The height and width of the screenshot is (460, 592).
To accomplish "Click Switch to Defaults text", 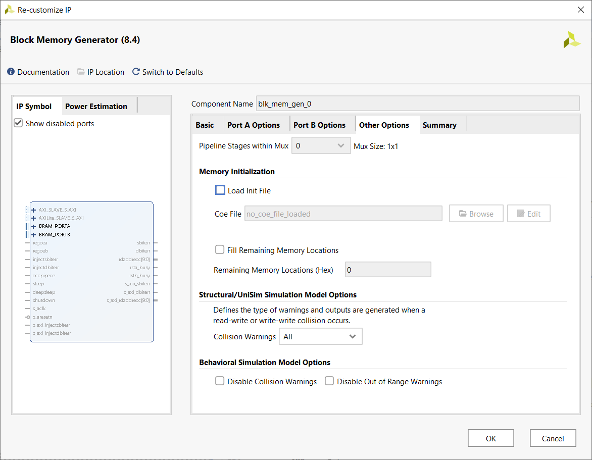I will click(x=173, y=72).
